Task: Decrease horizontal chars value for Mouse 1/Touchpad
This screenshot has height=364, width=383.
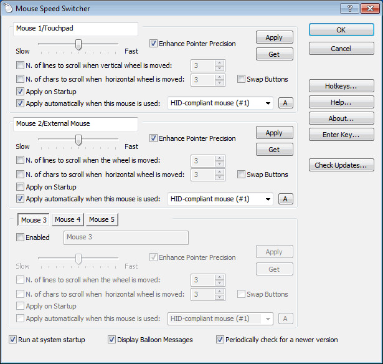Action: pos(220,83)
